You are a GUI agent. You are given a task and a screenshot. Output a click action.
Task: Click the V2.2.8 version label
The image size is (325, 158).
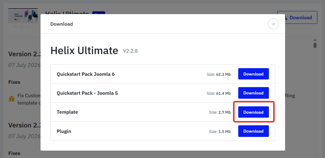pyautogui.click(x=130, y=51)
